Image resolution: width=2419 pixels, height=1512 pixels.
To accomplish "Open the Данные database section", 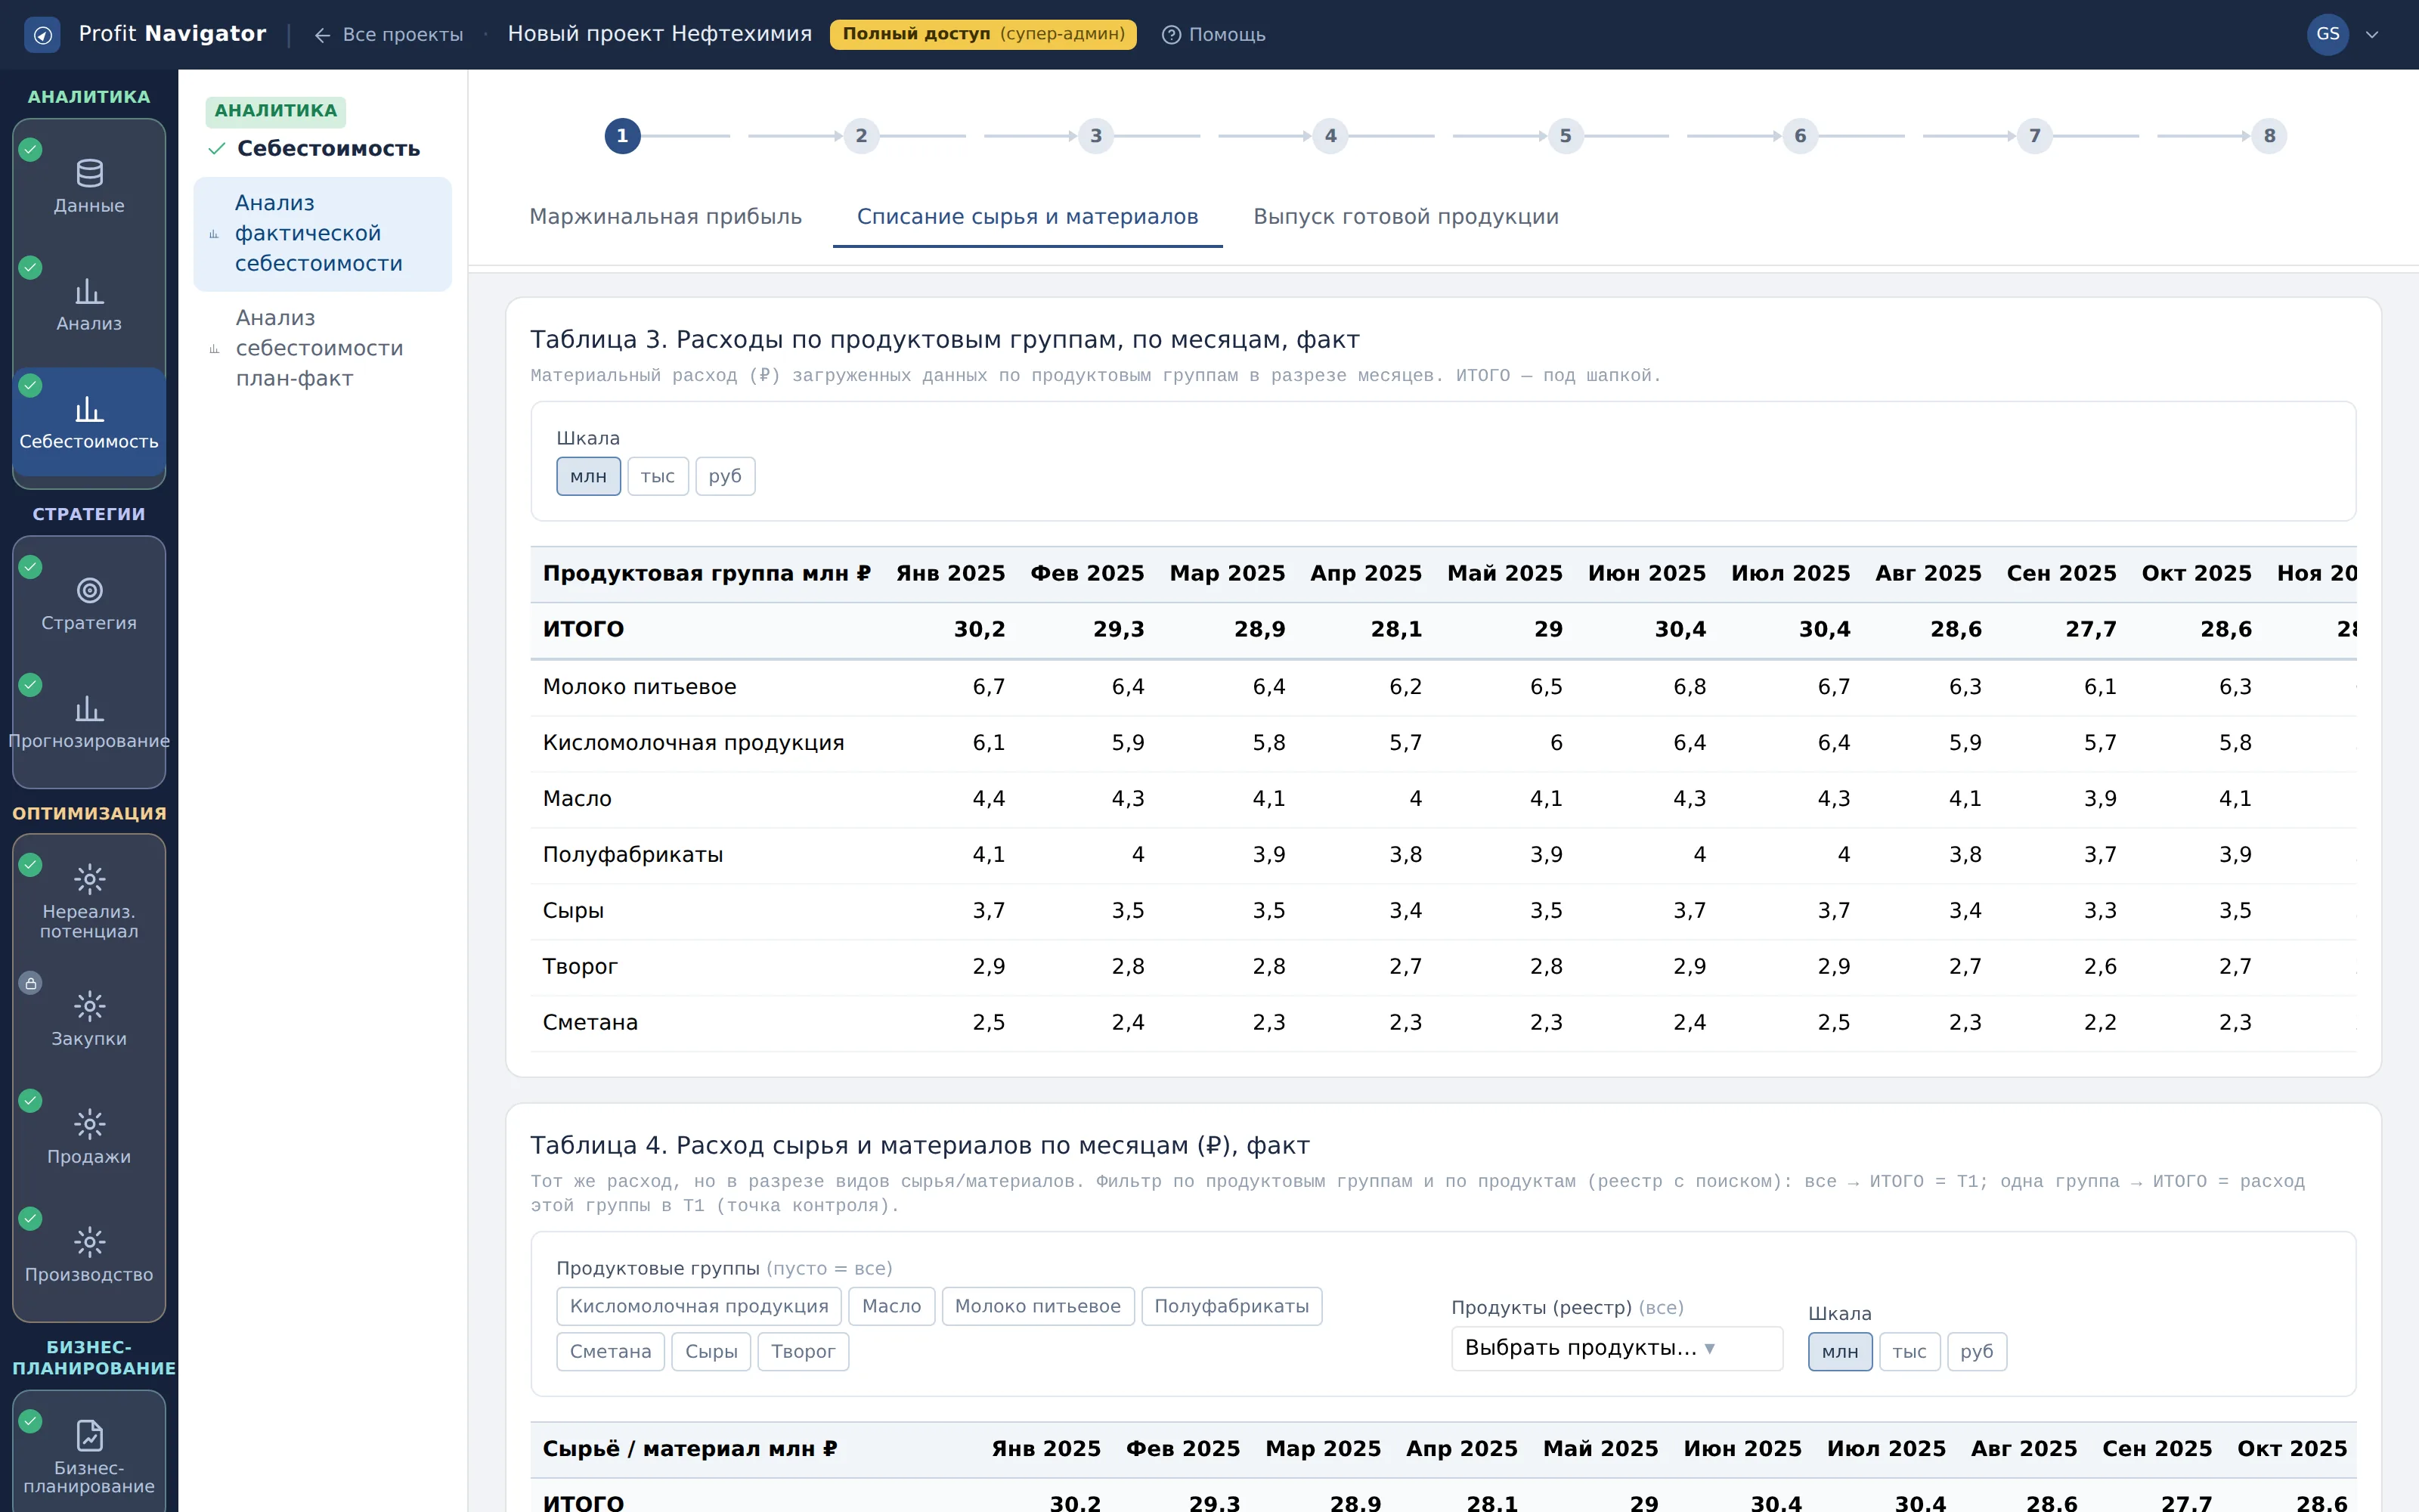I will [x=89, y=186].
